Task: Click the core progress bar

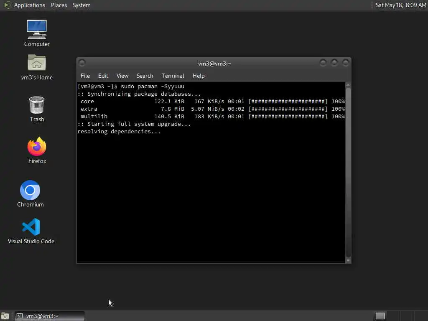Action: 288,101
